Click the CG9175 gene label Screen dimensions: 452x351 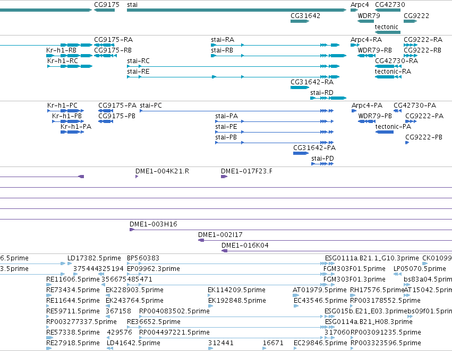point(107,5)
